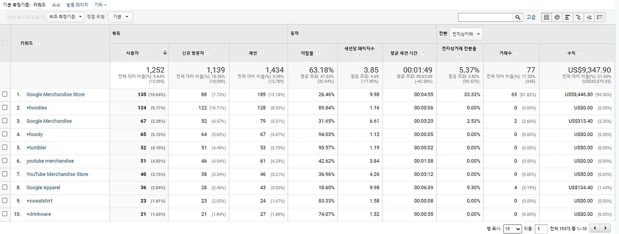Switch to the term cloud view icon
The width and height of the screenshot is (619, 234).
pos(589,17)
